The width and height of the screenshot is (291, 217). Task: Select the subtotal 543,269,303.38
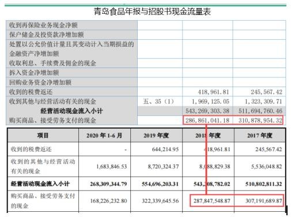click(x=207, y=111)
